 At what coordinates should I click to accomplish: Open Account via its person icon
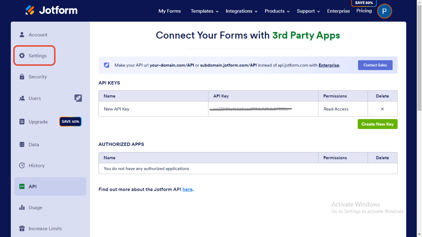[22, 35]
